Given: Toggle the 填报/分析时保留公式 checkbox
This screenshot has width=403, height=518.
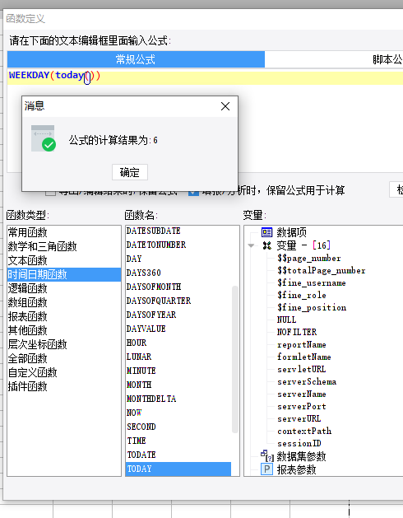Looking at the screenshot, I should coord(193,192).
